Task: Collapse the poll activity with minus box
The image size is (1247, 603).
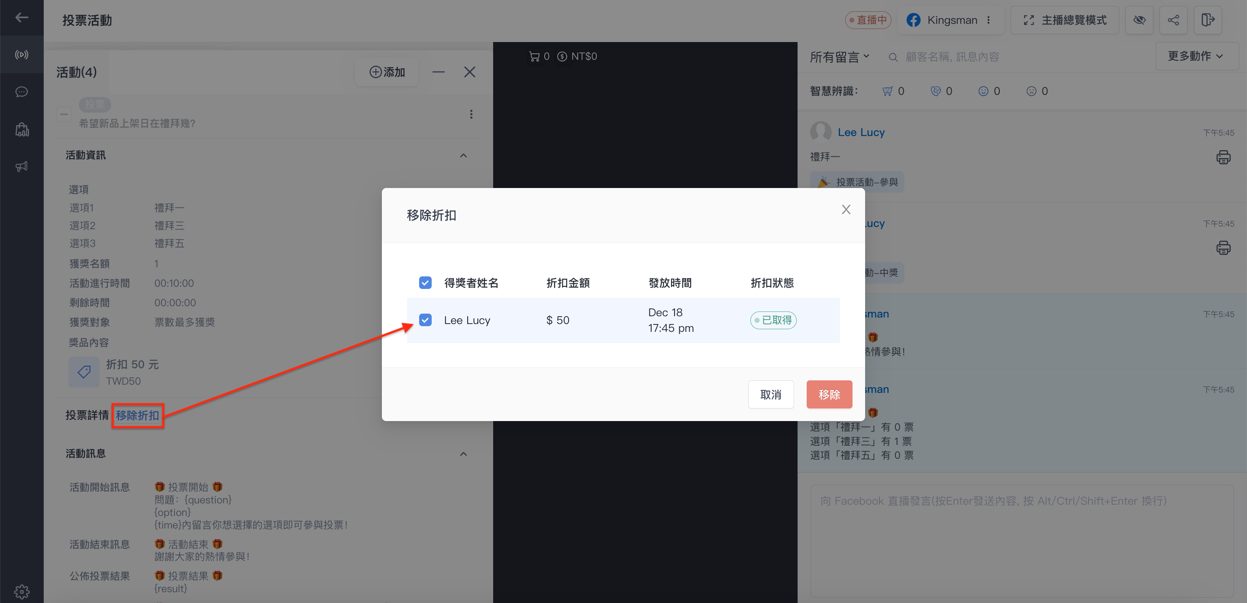Action: pyautogui.click(x=64, y=115)
